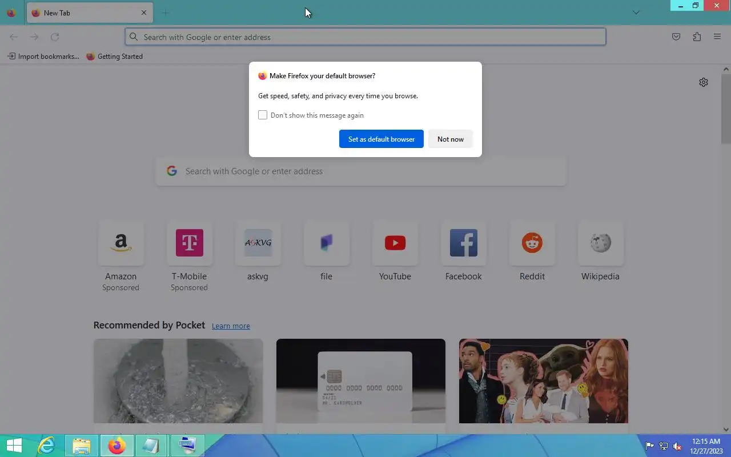Screen dimensions: 731x457
Task: Open the Firefox hamburger menu
Action: (x=717, y=37)
